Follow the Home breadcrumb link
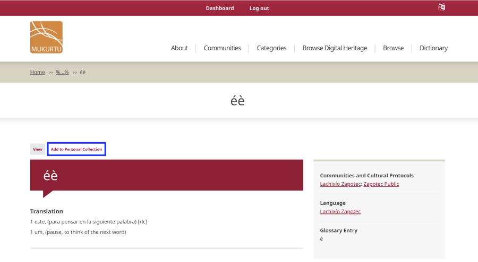The height and width of the screenshot is (262, 478). (38, 73)
